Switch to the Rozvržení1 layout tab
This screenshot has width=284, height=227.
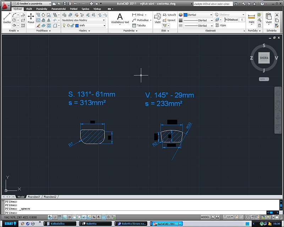tap(34, 197)
